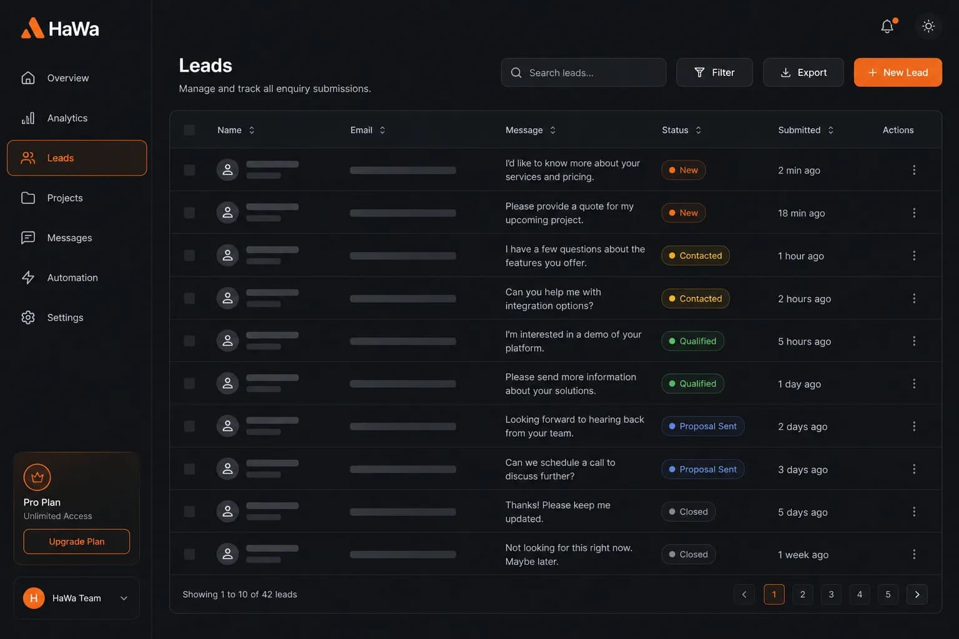Screen dimensions: 959x639
Task: Open row actions for '2 min ago' lead
Action: click(914, 170)
